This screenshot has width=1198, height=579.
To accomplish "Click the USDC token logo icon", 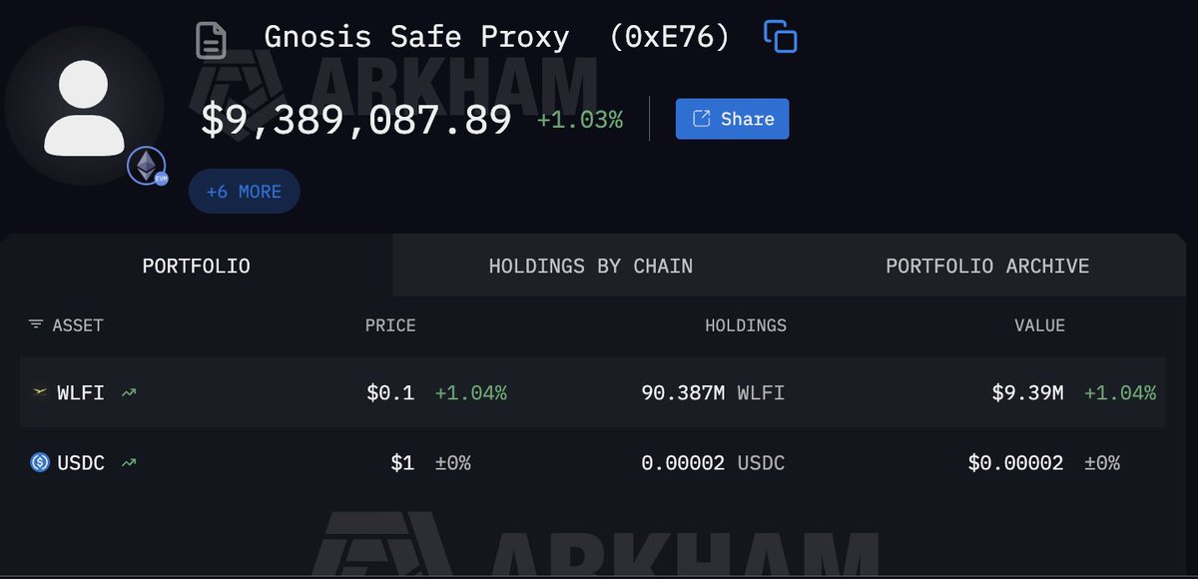I will 40,463.
